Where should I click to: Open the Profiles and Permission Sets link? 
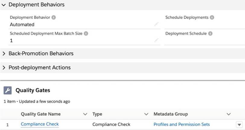pos(182,124)
